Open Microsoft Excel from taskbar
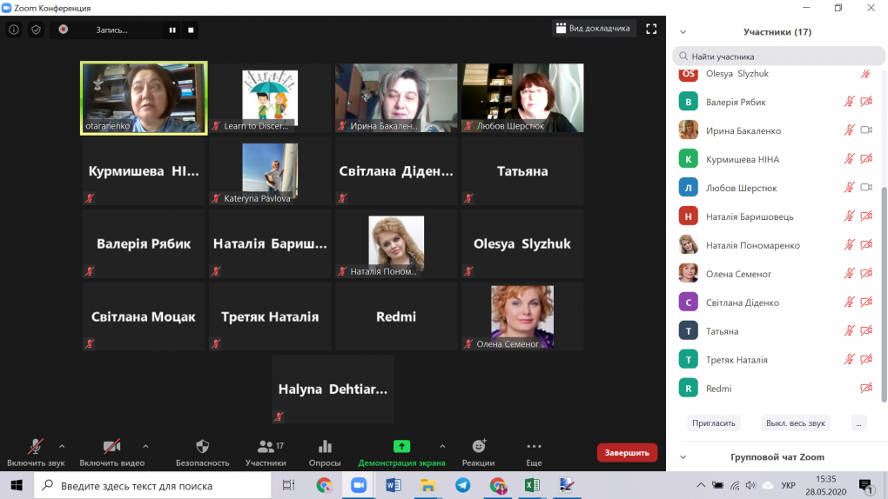Screen dimensions: 888x499 [532, 485]
